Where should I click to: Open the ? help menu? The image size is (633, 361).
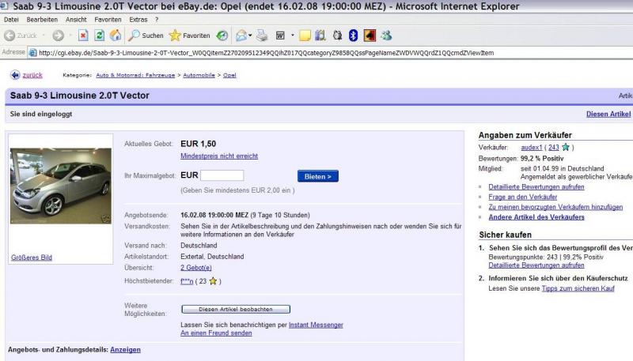157,19
